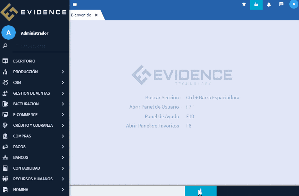Click the Escritorio desktop icon
The width and height of the screenshot is (299, 196).
pyautogui.click(x=5, y=61)
